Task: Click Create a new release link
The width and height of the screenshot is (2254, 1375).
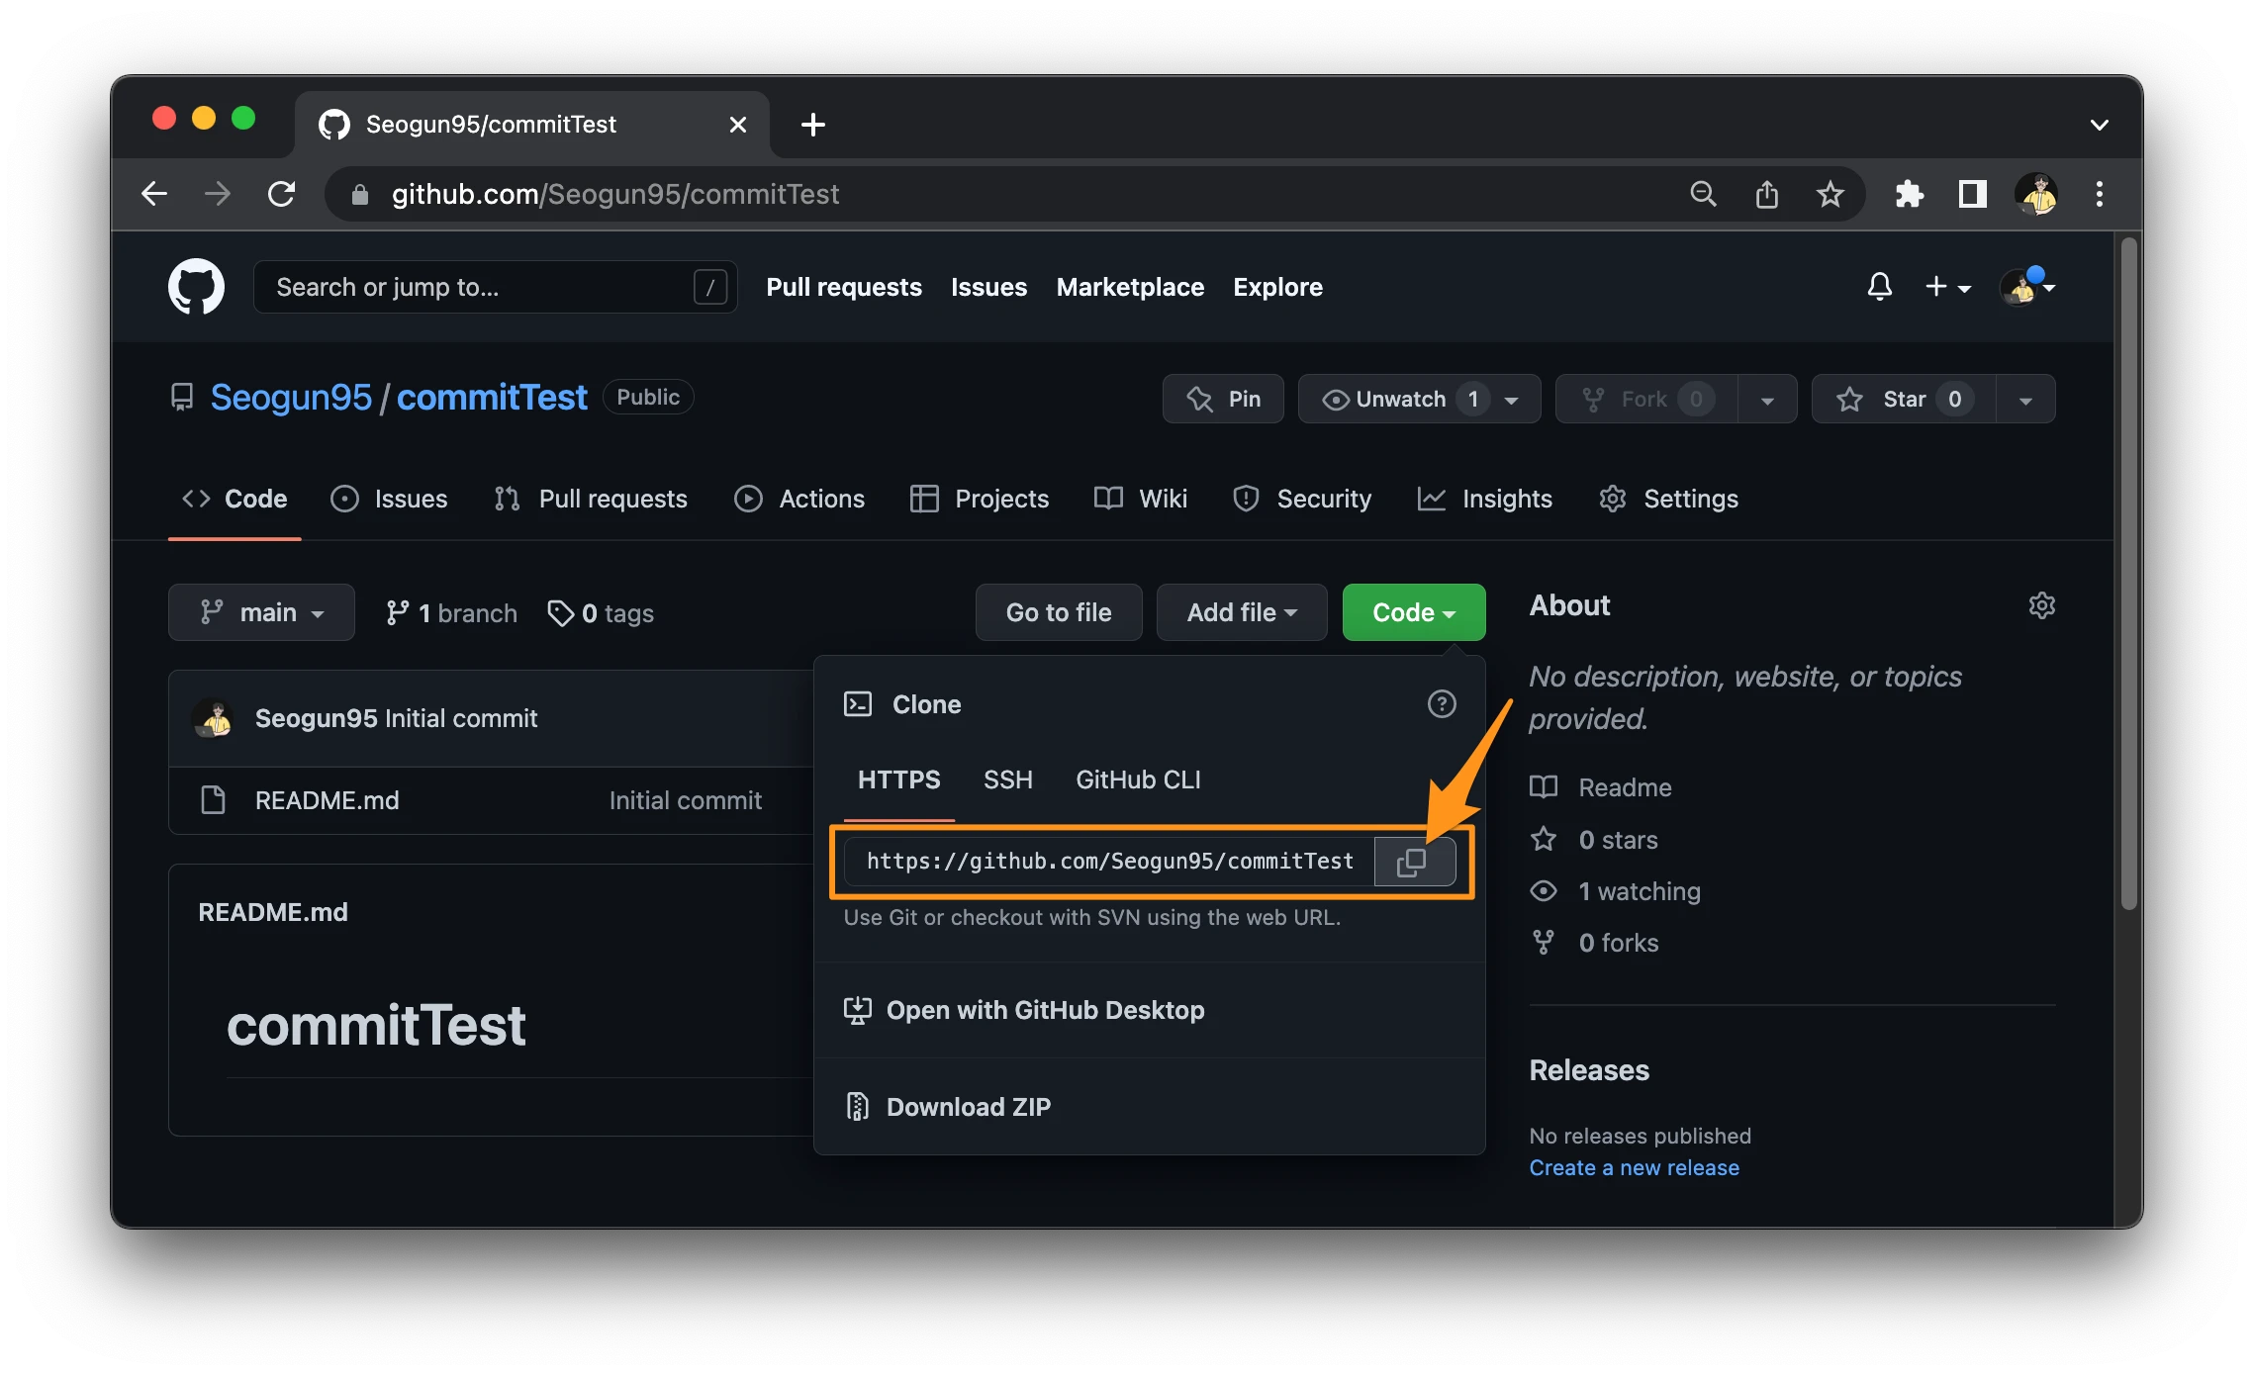Action: pyautogui.click(x=1634, y=1167)
